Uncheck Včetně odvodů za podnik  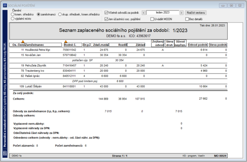[x=106, y=13]
